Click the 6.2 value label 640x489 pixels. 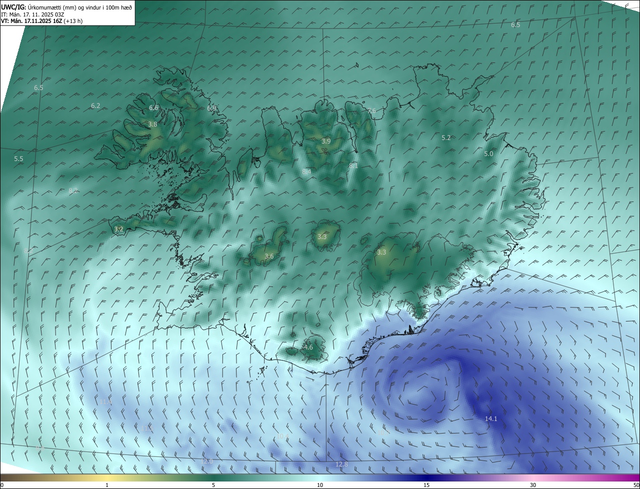(95, 105)
